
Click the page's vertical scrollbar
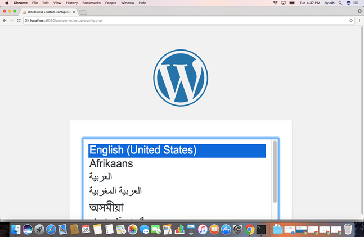tap(362, 121)
